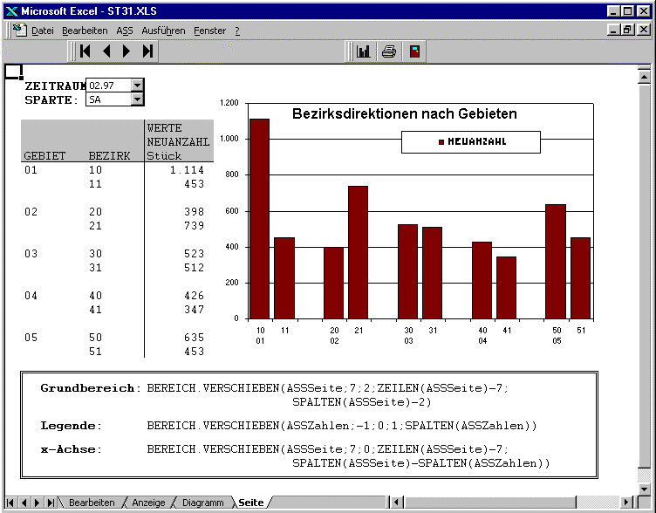
Task: Jump to last record toolbar arrow
Action: coord(147,51)
